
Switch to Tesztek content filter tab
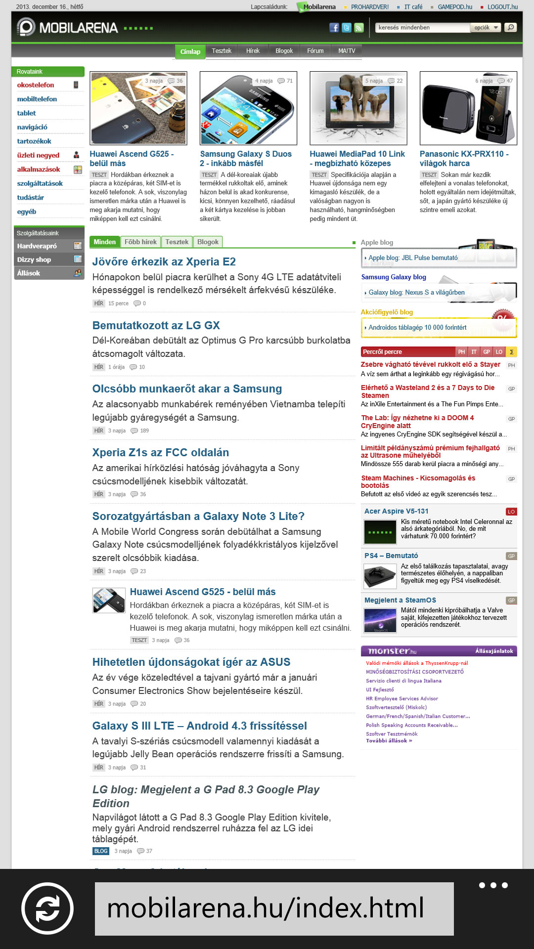pyautogui.click(x=177, y=242)
